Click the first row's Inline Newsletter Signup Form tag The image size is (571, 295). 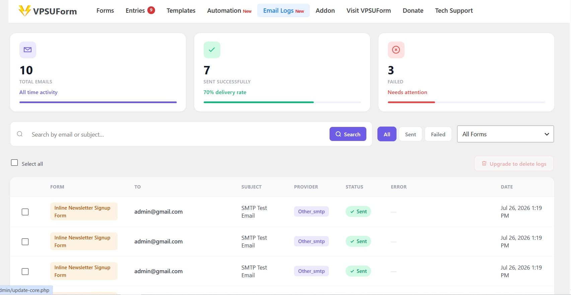84,211
